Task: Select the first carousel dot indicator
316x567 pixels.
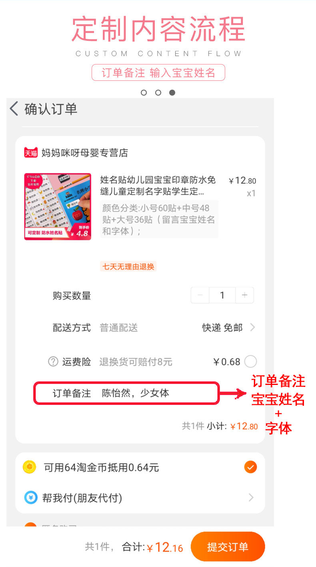Action: point(144,92)
